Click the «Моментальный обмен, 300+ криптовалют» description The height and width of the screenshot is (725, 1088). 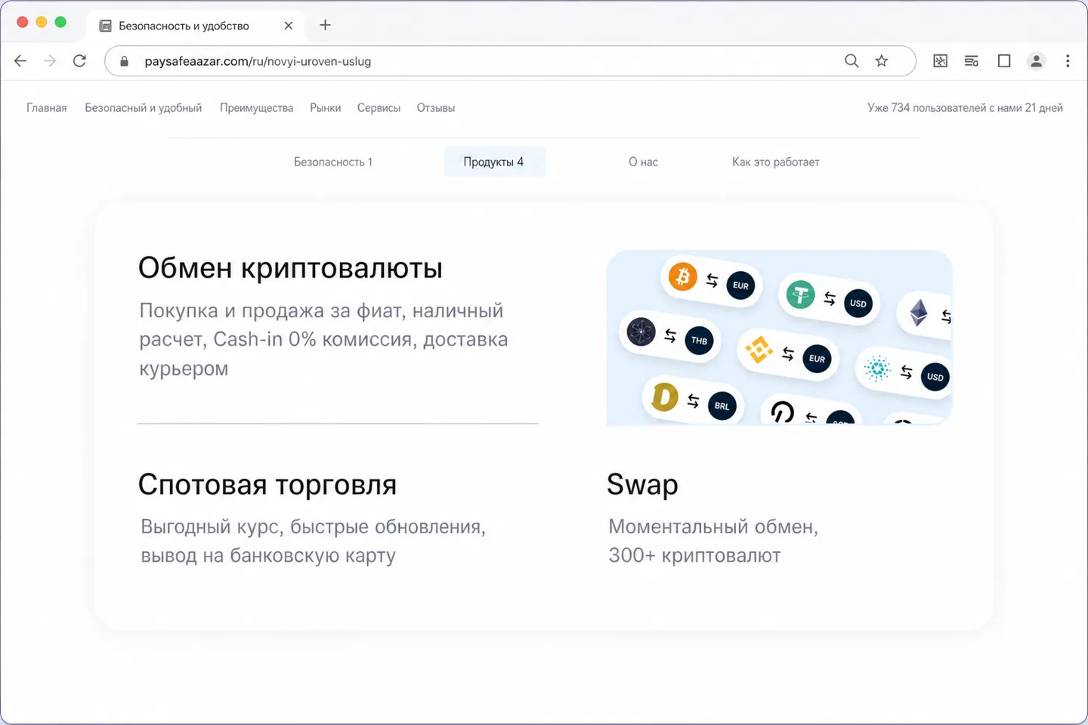pos(713,541)
